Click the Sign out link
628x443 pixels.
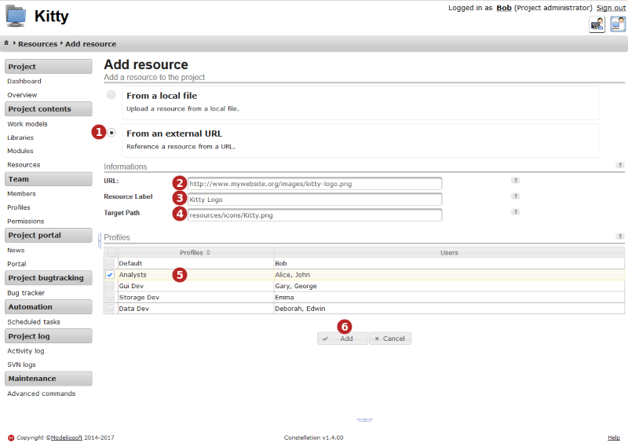click(x=611, y=8)
